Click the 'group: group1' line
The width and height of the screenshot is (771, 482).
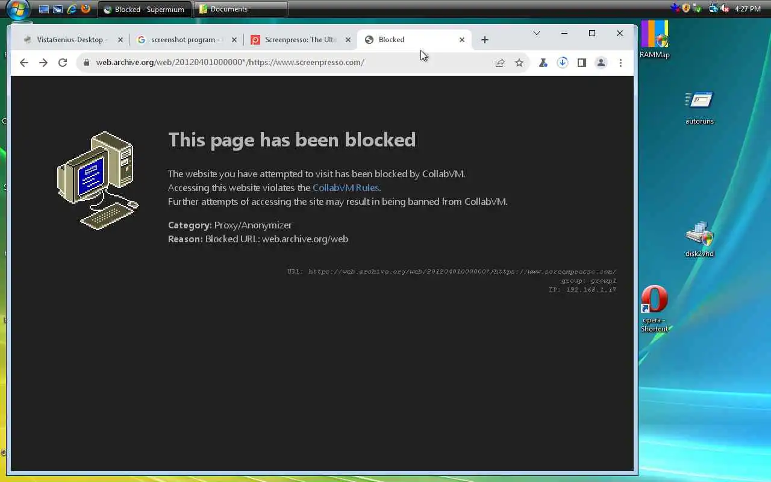[588, 281]
